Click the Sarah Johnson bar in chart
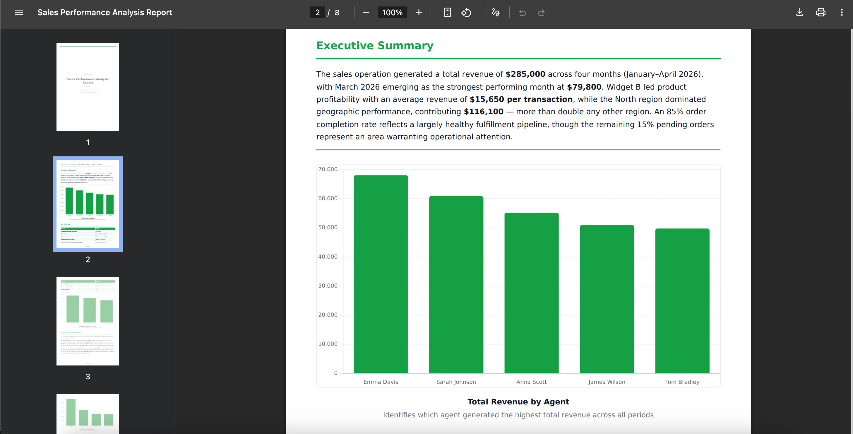Viewport: 853px width, 434px height. pyautogui.click(x=456, y=285)
